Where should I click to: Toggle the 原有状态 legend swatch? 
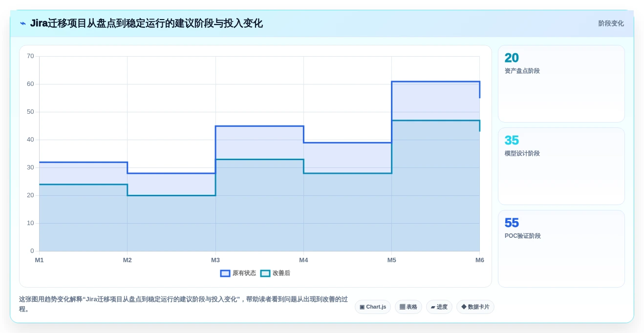click(225, 273)
